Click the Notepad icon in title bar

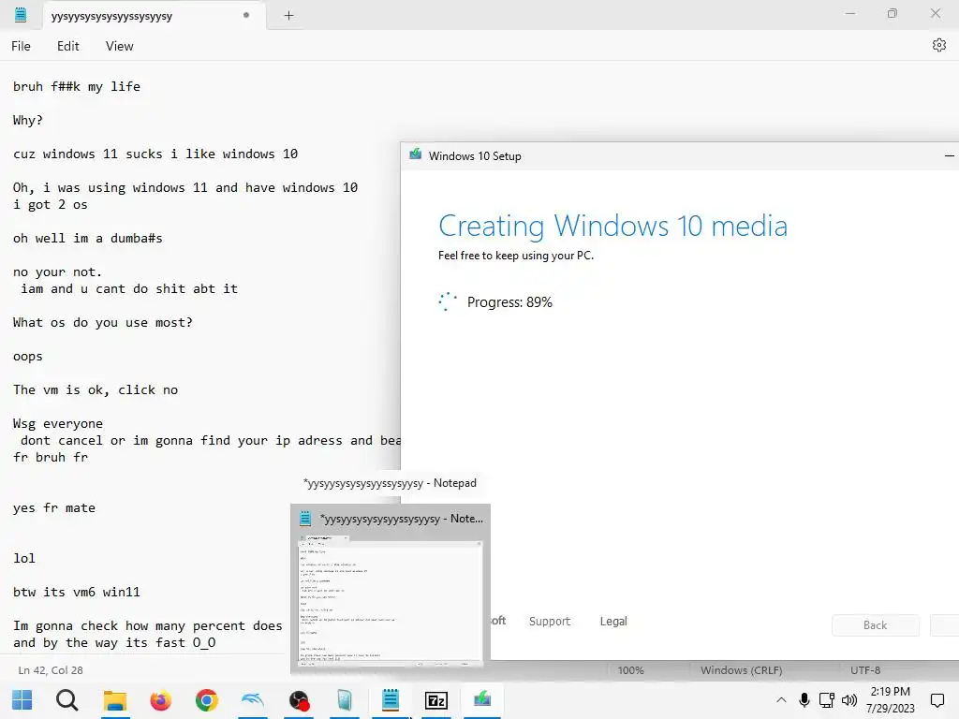coord(21,15)
